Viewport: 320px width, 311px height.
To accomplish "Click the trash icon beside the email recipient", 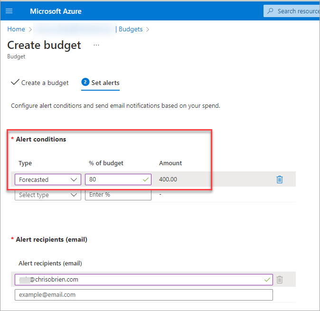I will pos(280,280).
